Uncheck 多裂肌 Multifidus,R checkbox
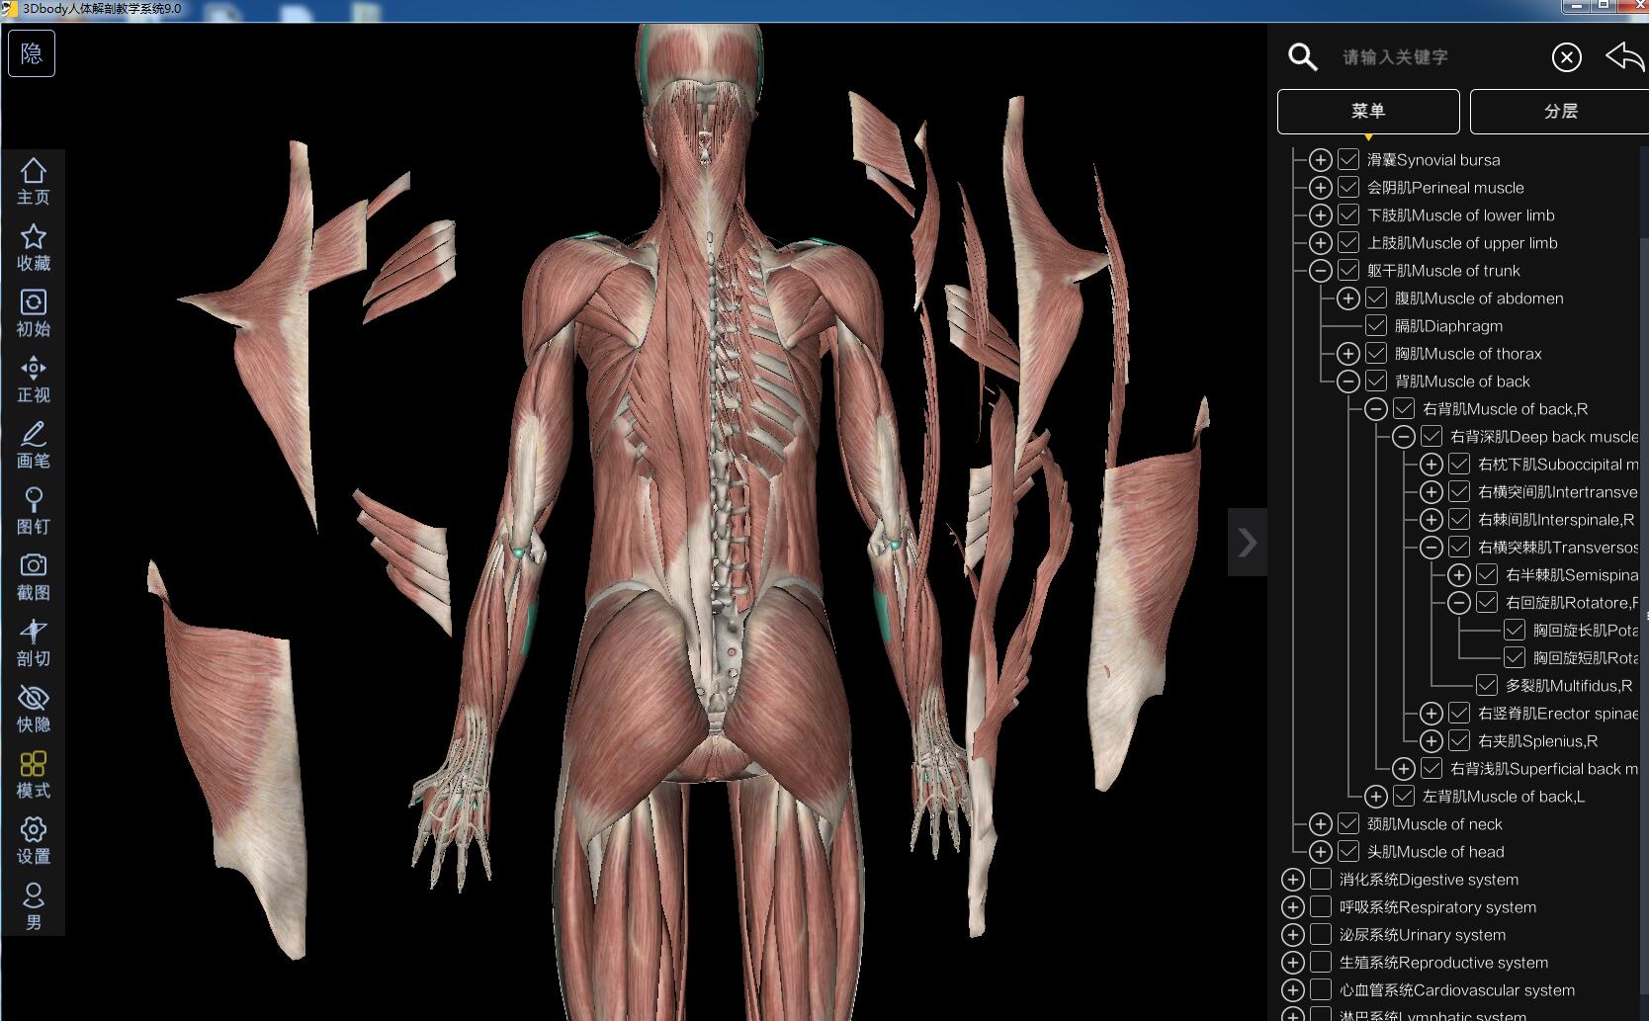The image size is (1649, 1021). tap(1487, 686)
